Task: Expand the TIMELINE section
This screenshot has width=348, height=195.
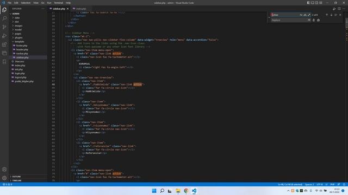Action: tap(28, 180)
